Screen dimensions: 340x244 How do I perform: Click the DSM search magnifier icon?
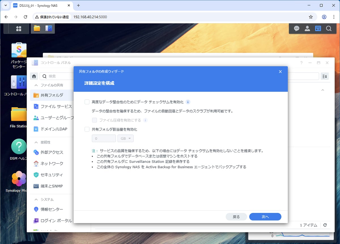[x=329, y=28]
